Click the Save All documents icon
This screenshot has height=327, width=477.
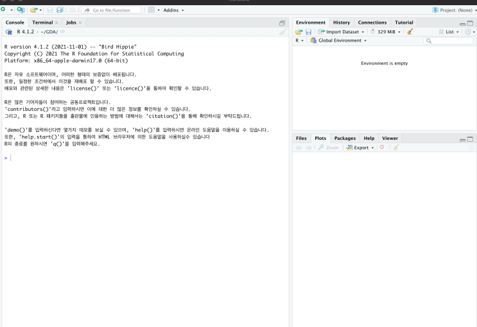pos(60,10)
